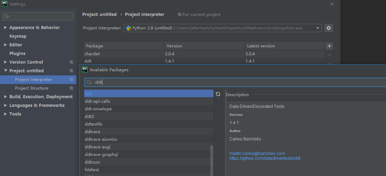Click the available packages list scrollbar
The width and height of the screenshot is (386, 176).
coord(212,159)
